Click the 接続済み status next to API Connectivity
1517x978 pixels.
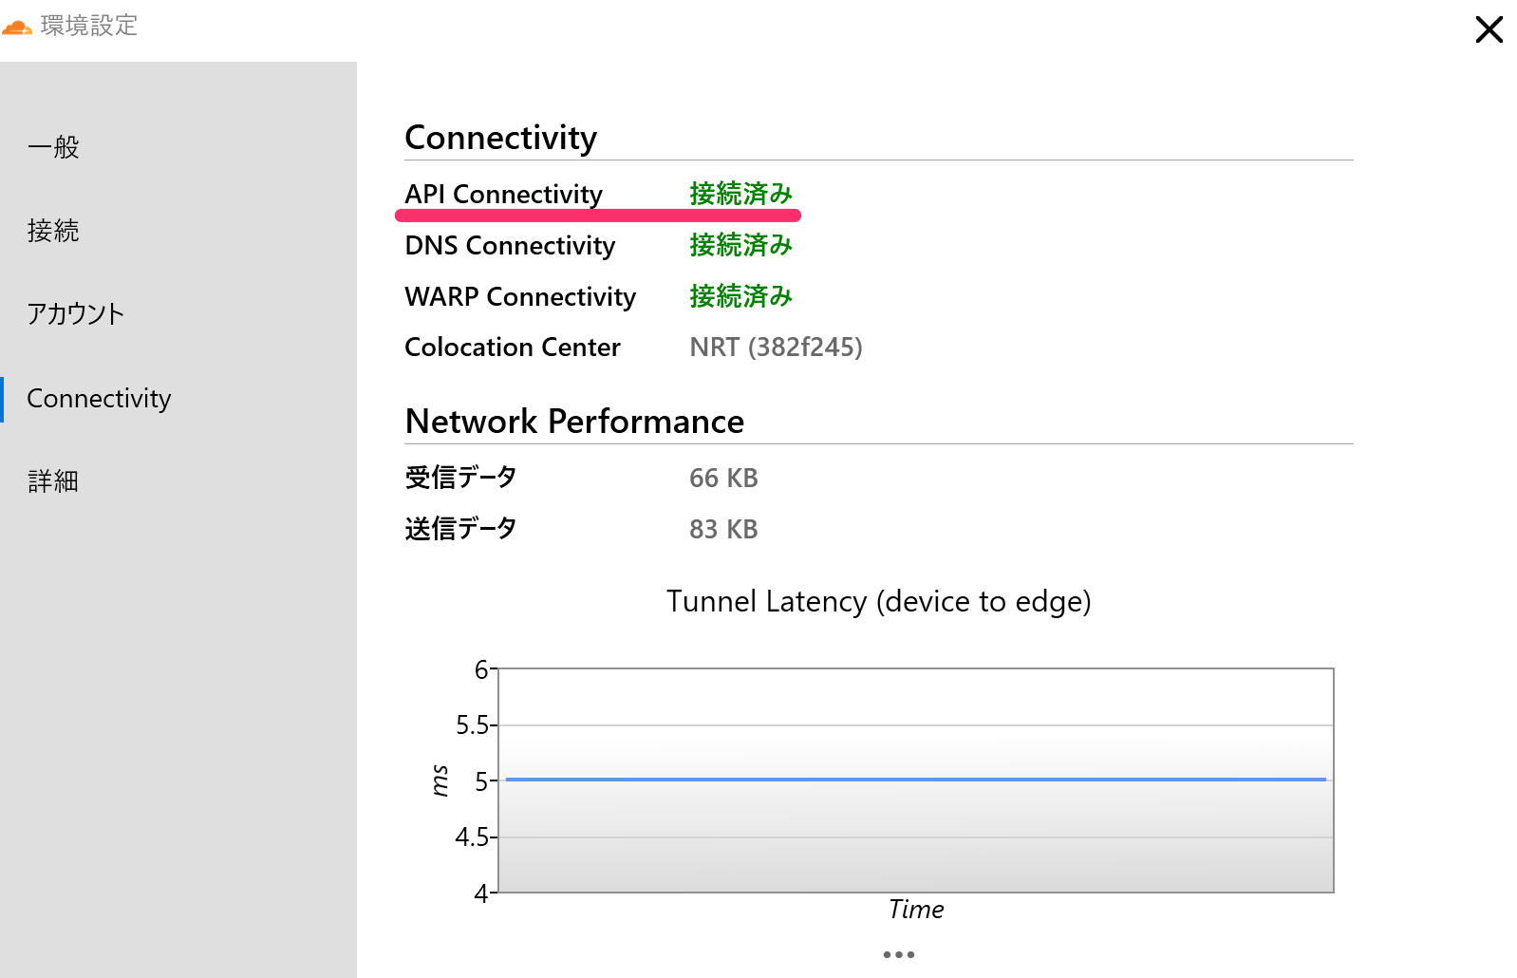click(740, 194)
